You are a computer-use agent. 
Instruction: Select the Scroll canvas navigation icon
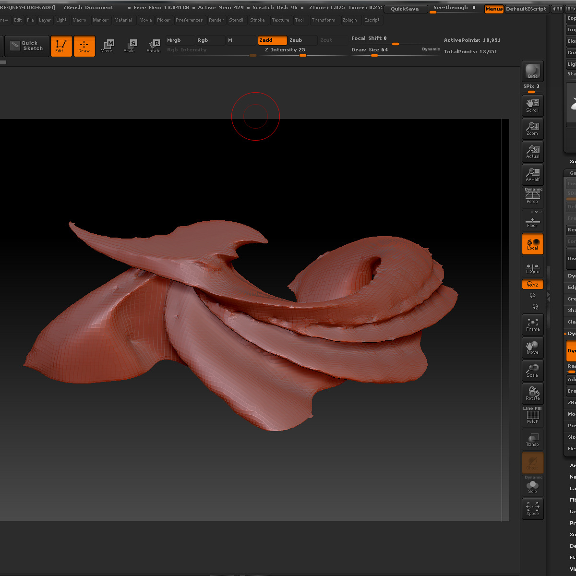tap(532, 105)
